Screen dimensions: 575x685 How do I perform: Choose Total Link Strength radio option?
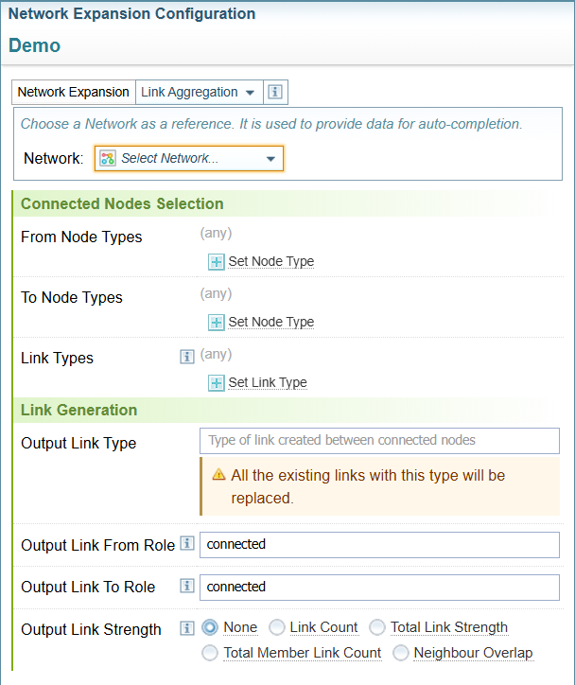377,627
